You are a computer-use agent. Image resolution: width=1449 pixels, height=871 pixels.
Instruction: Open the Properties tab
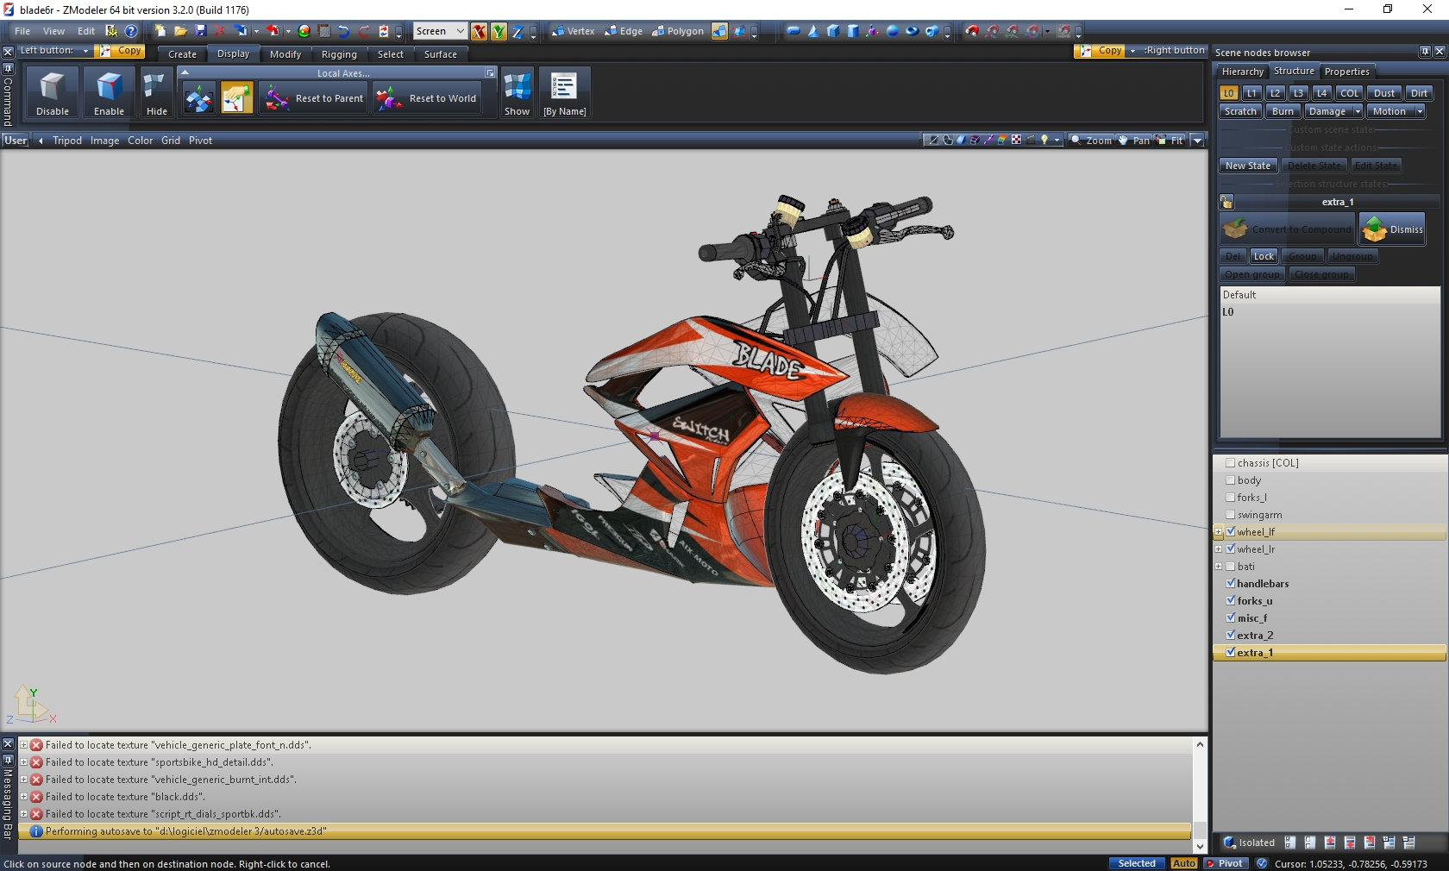pyautogui.click(x=1346, y=72)
